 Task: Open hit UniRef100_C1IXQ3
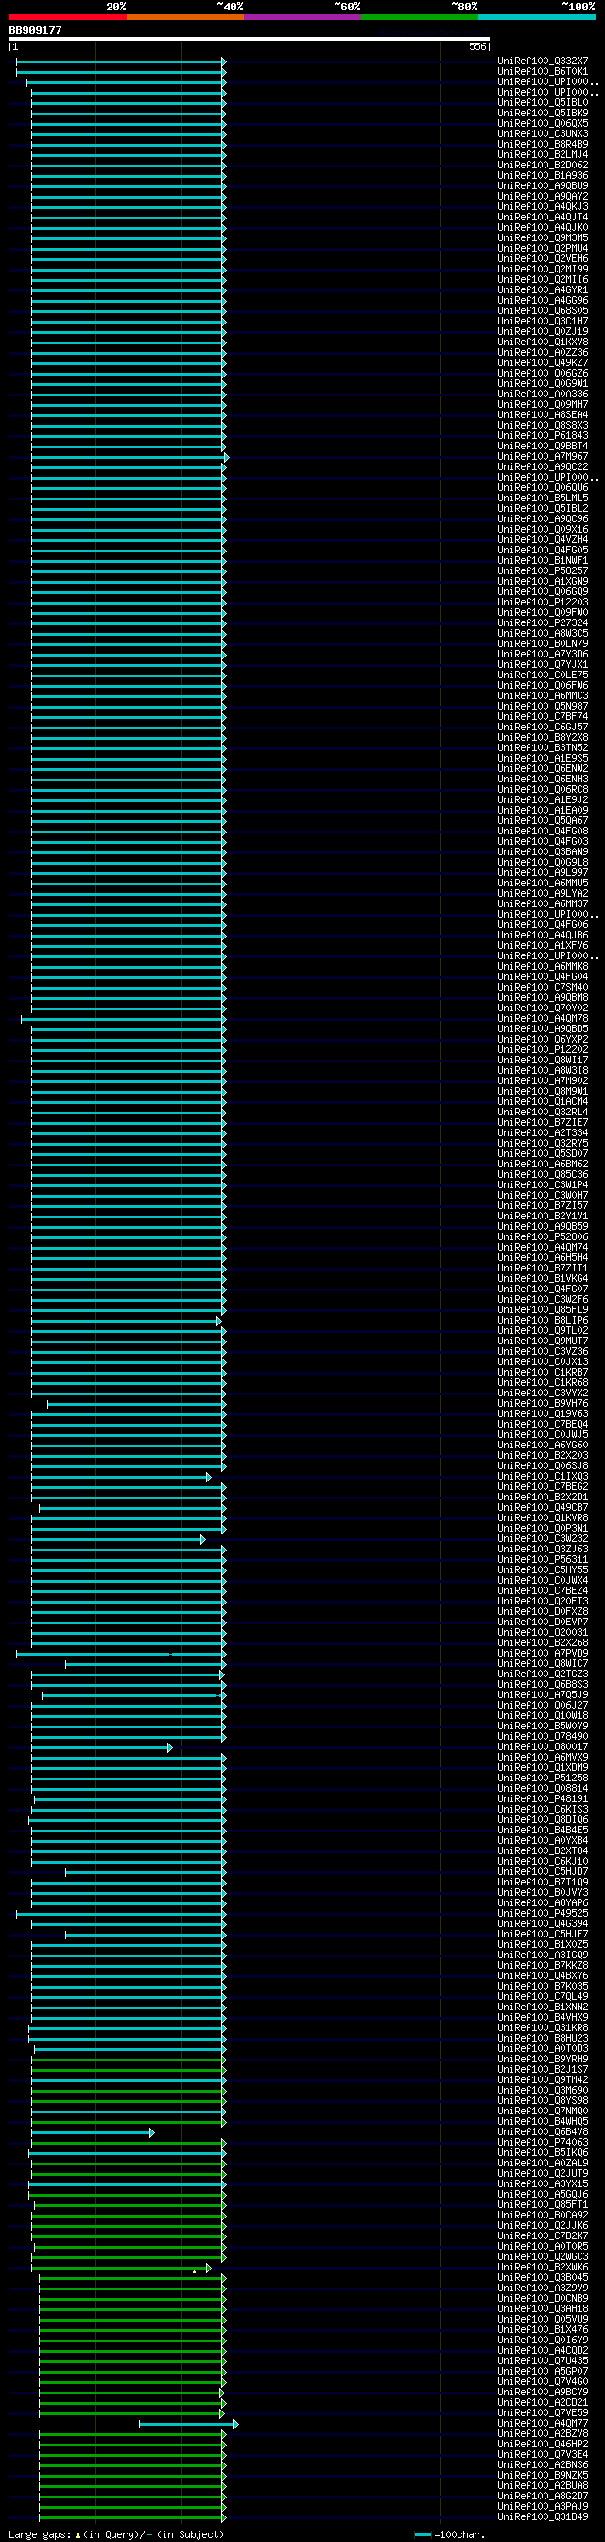[543, 1476]
